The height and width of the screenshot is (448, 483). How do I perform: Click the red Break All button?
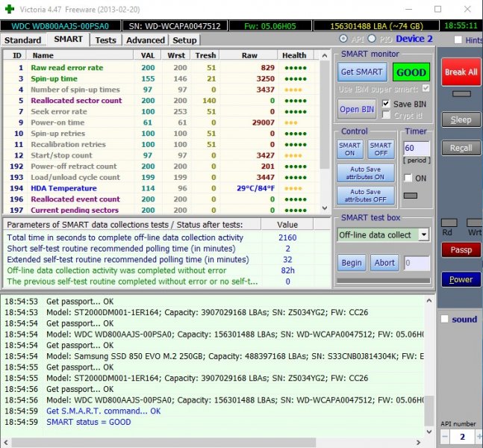pyautogui.click(x=461, y=72)
